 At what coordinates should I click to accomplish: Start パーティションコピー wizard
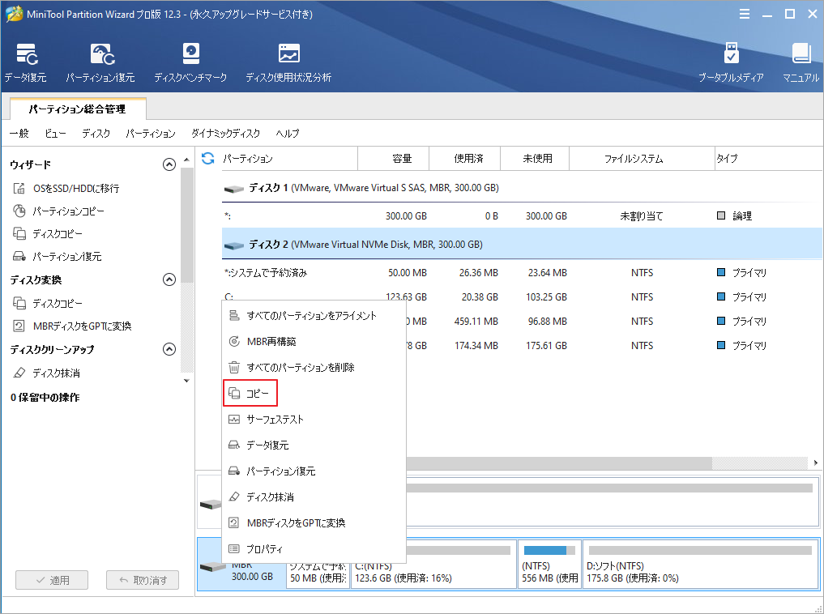59,211
